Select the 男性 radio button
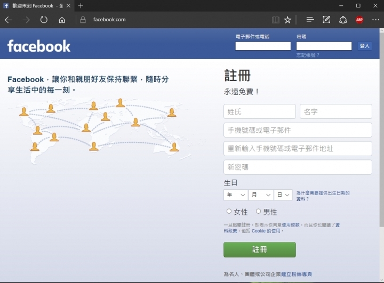Screen dimensions: 384x283 pos(258,211)
